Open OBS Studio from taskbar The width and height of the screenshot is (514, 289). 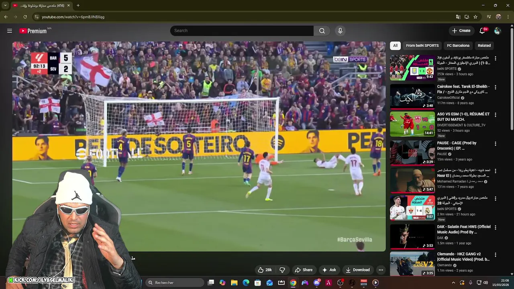340,283
